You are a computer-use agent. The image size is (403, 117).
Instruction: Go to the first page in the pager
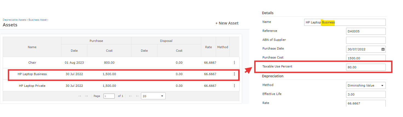click(80, 96)
